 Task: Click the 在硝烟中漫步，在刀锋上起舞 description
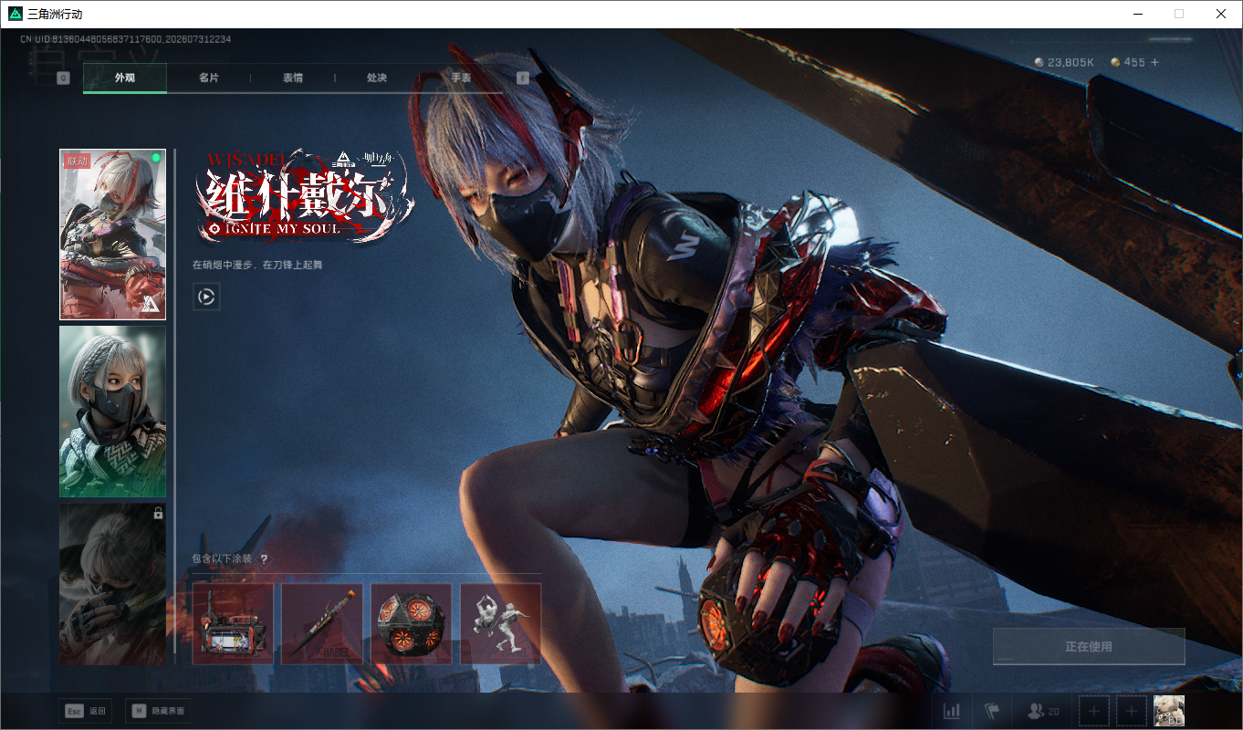257,265
